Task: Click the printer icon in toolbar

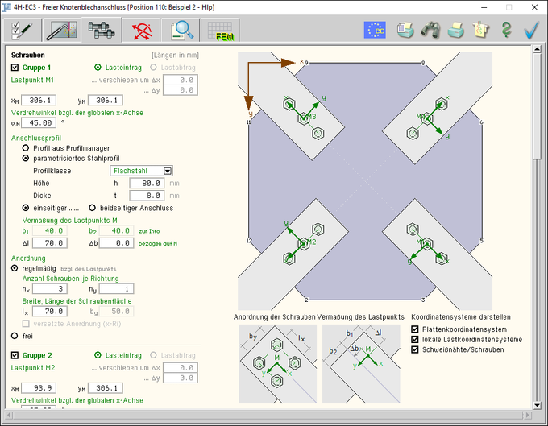Action: [456, 30]
